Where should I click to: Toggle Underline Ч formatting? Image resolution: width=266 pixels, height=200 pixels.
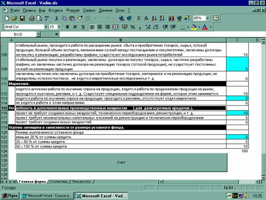coord(83,27)
